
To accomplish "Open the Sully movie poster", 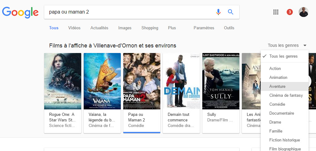I will click(221, 81).
